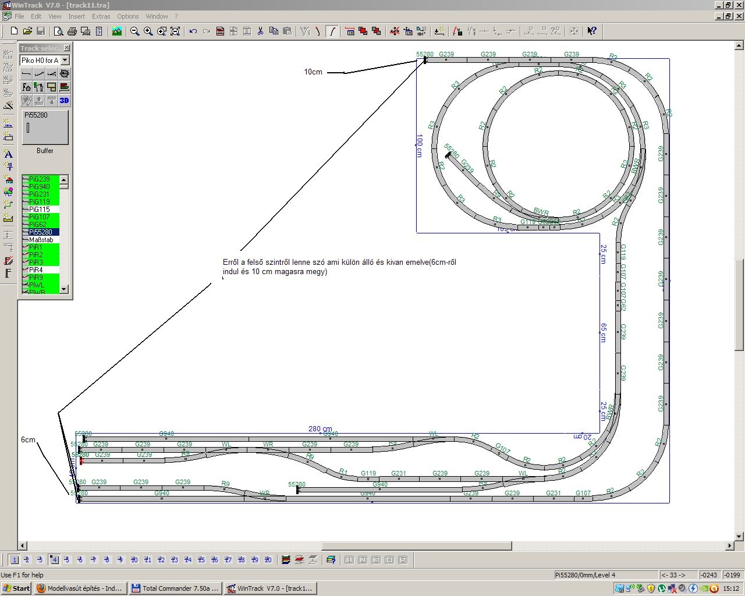Image resolution: width=745 pixels, height=596 pixels.
Task: Click track list scroll-up arrow
Action: [x=64, y=179]
